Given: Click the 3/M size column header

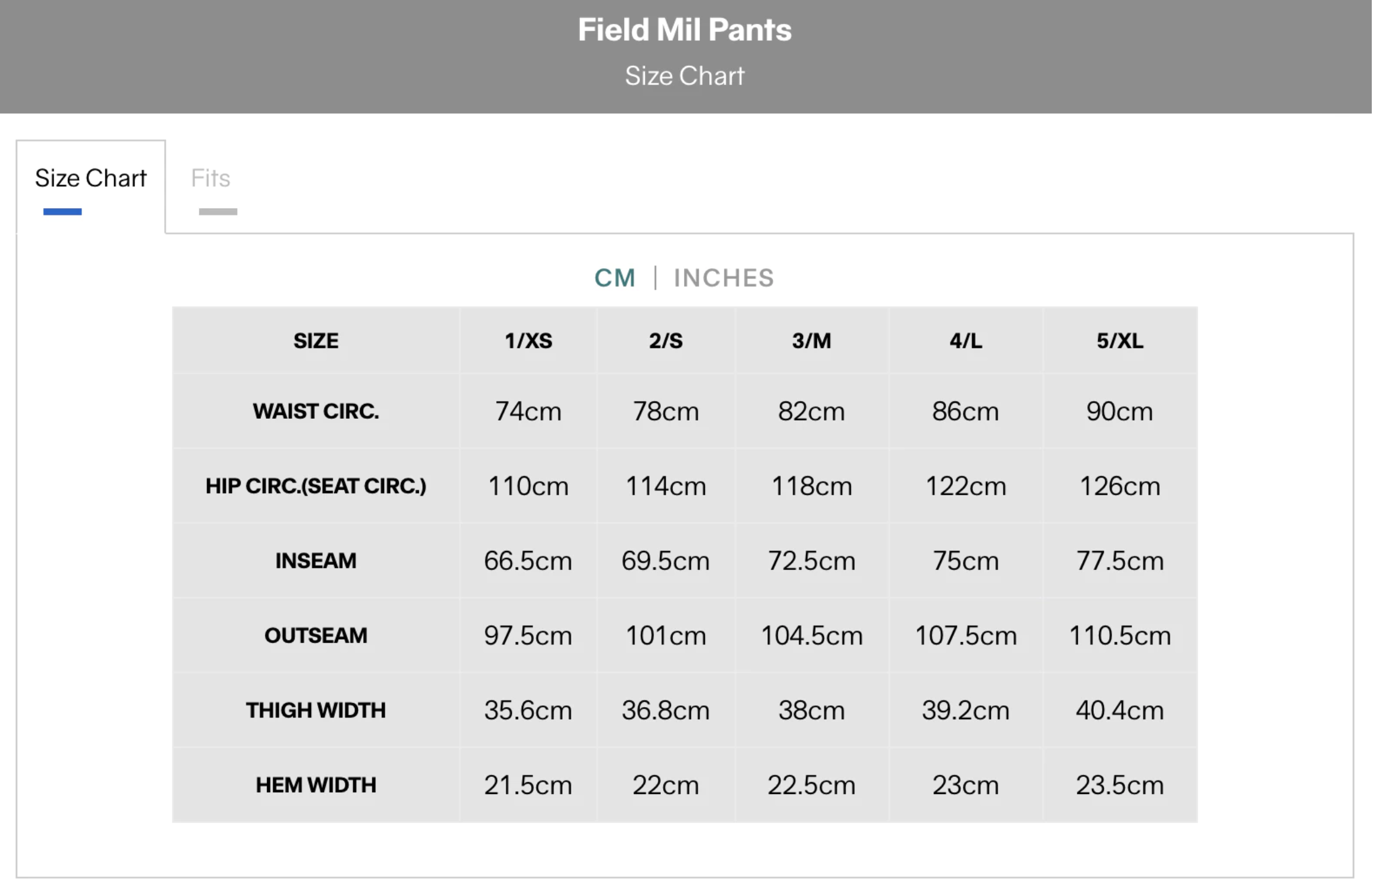Looking at the screenshot, I should pyautogui.click(x=811, y=341).
